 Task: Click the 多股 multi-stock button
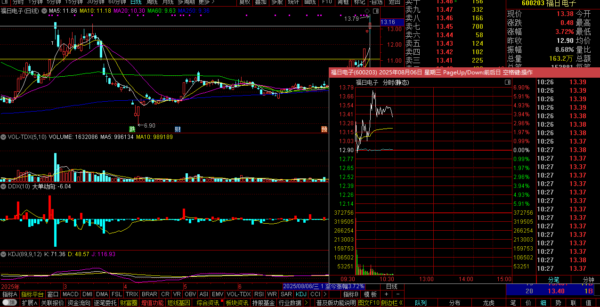[x=277, y=2]
